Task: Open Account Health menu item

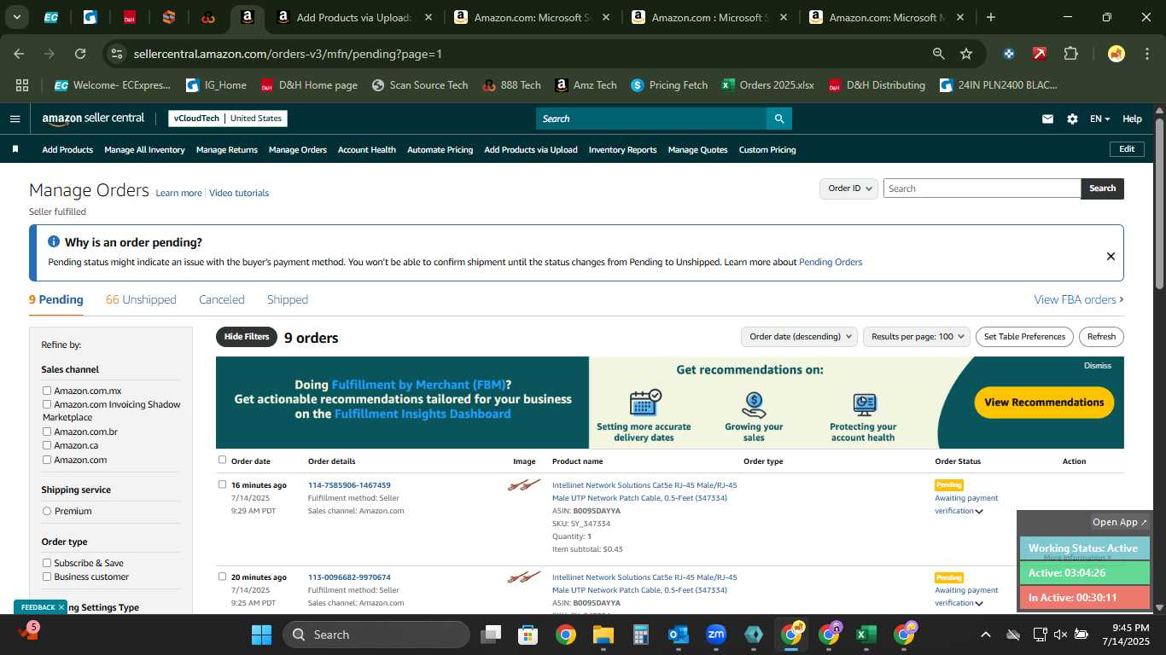Action: coord(367,149)
